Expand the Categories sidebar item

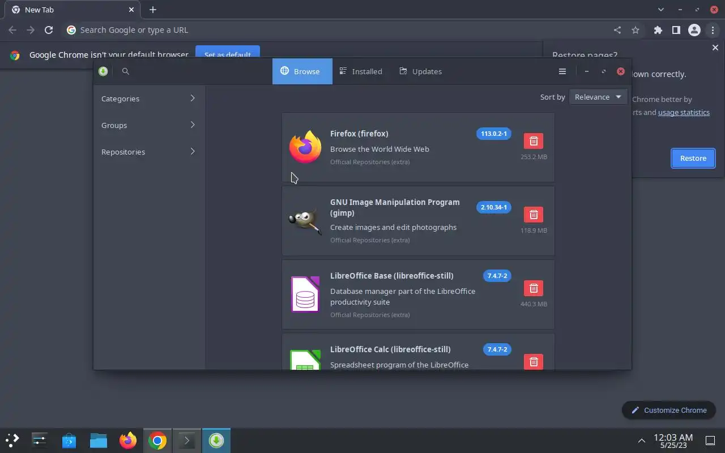point(148,99)
